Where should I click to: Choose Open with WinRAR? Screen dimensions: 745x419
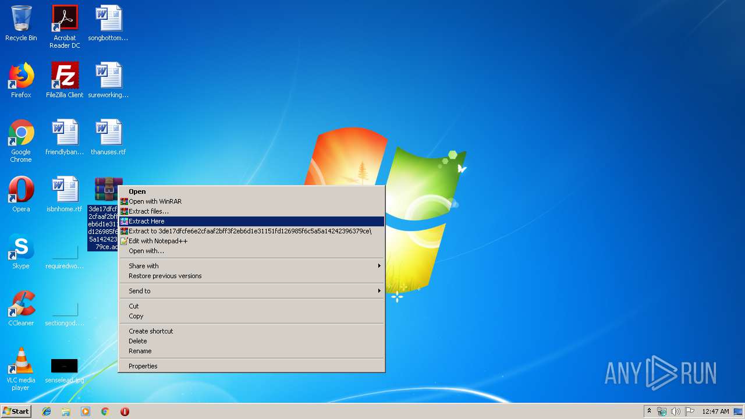click(x=251, y=201)
